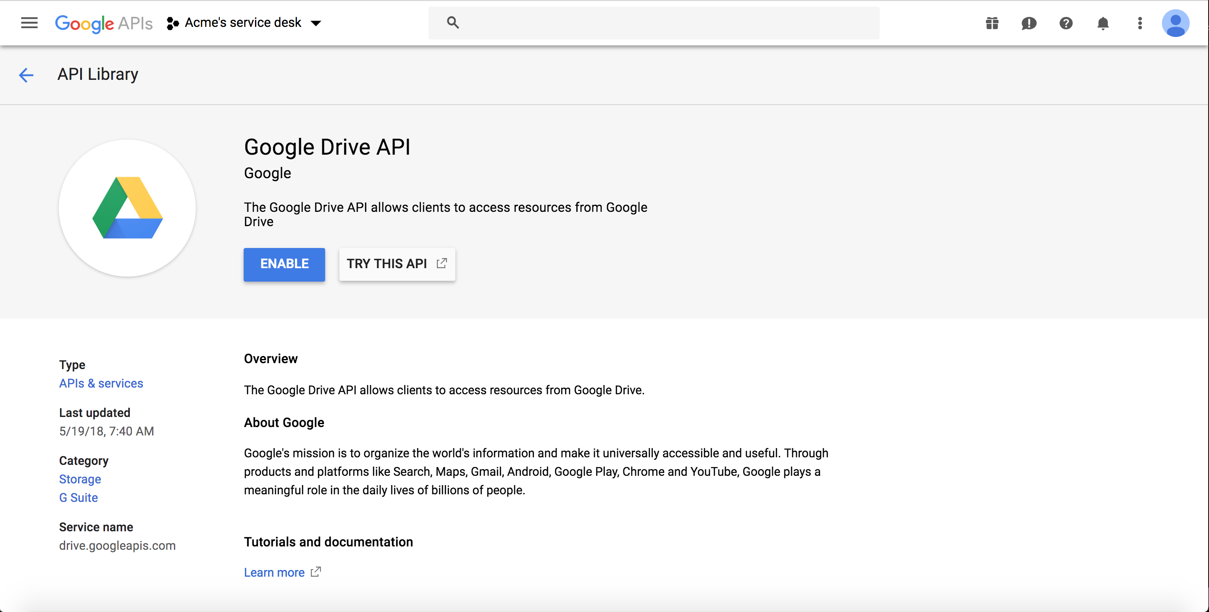Open the hamburger navigation menu
Screen dimensions: 1209x612
click(29, 23)
